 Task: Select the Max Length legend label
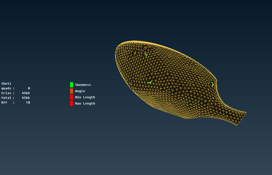(85, 104)
